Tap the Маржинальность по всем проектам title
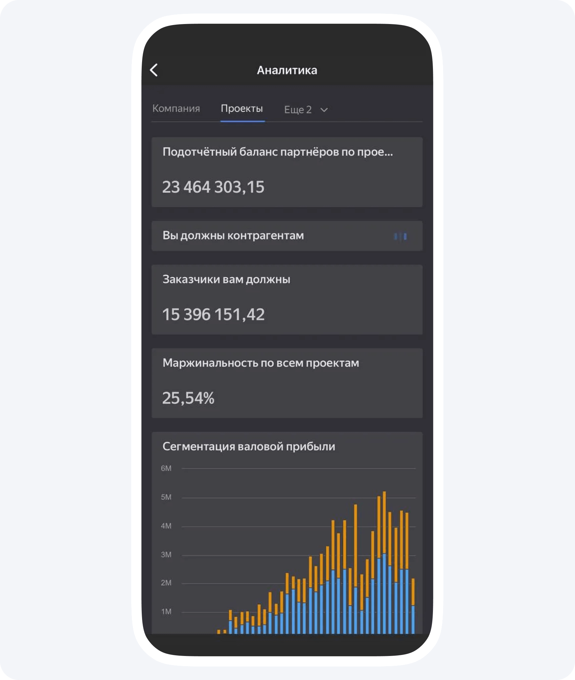 261,363
